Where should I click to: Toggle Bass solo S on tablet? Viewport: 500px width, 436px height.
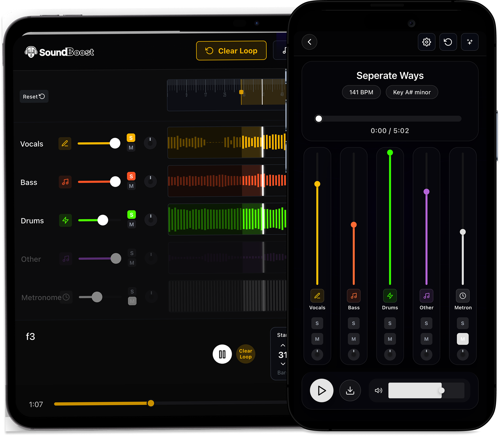tap(131, 176)
